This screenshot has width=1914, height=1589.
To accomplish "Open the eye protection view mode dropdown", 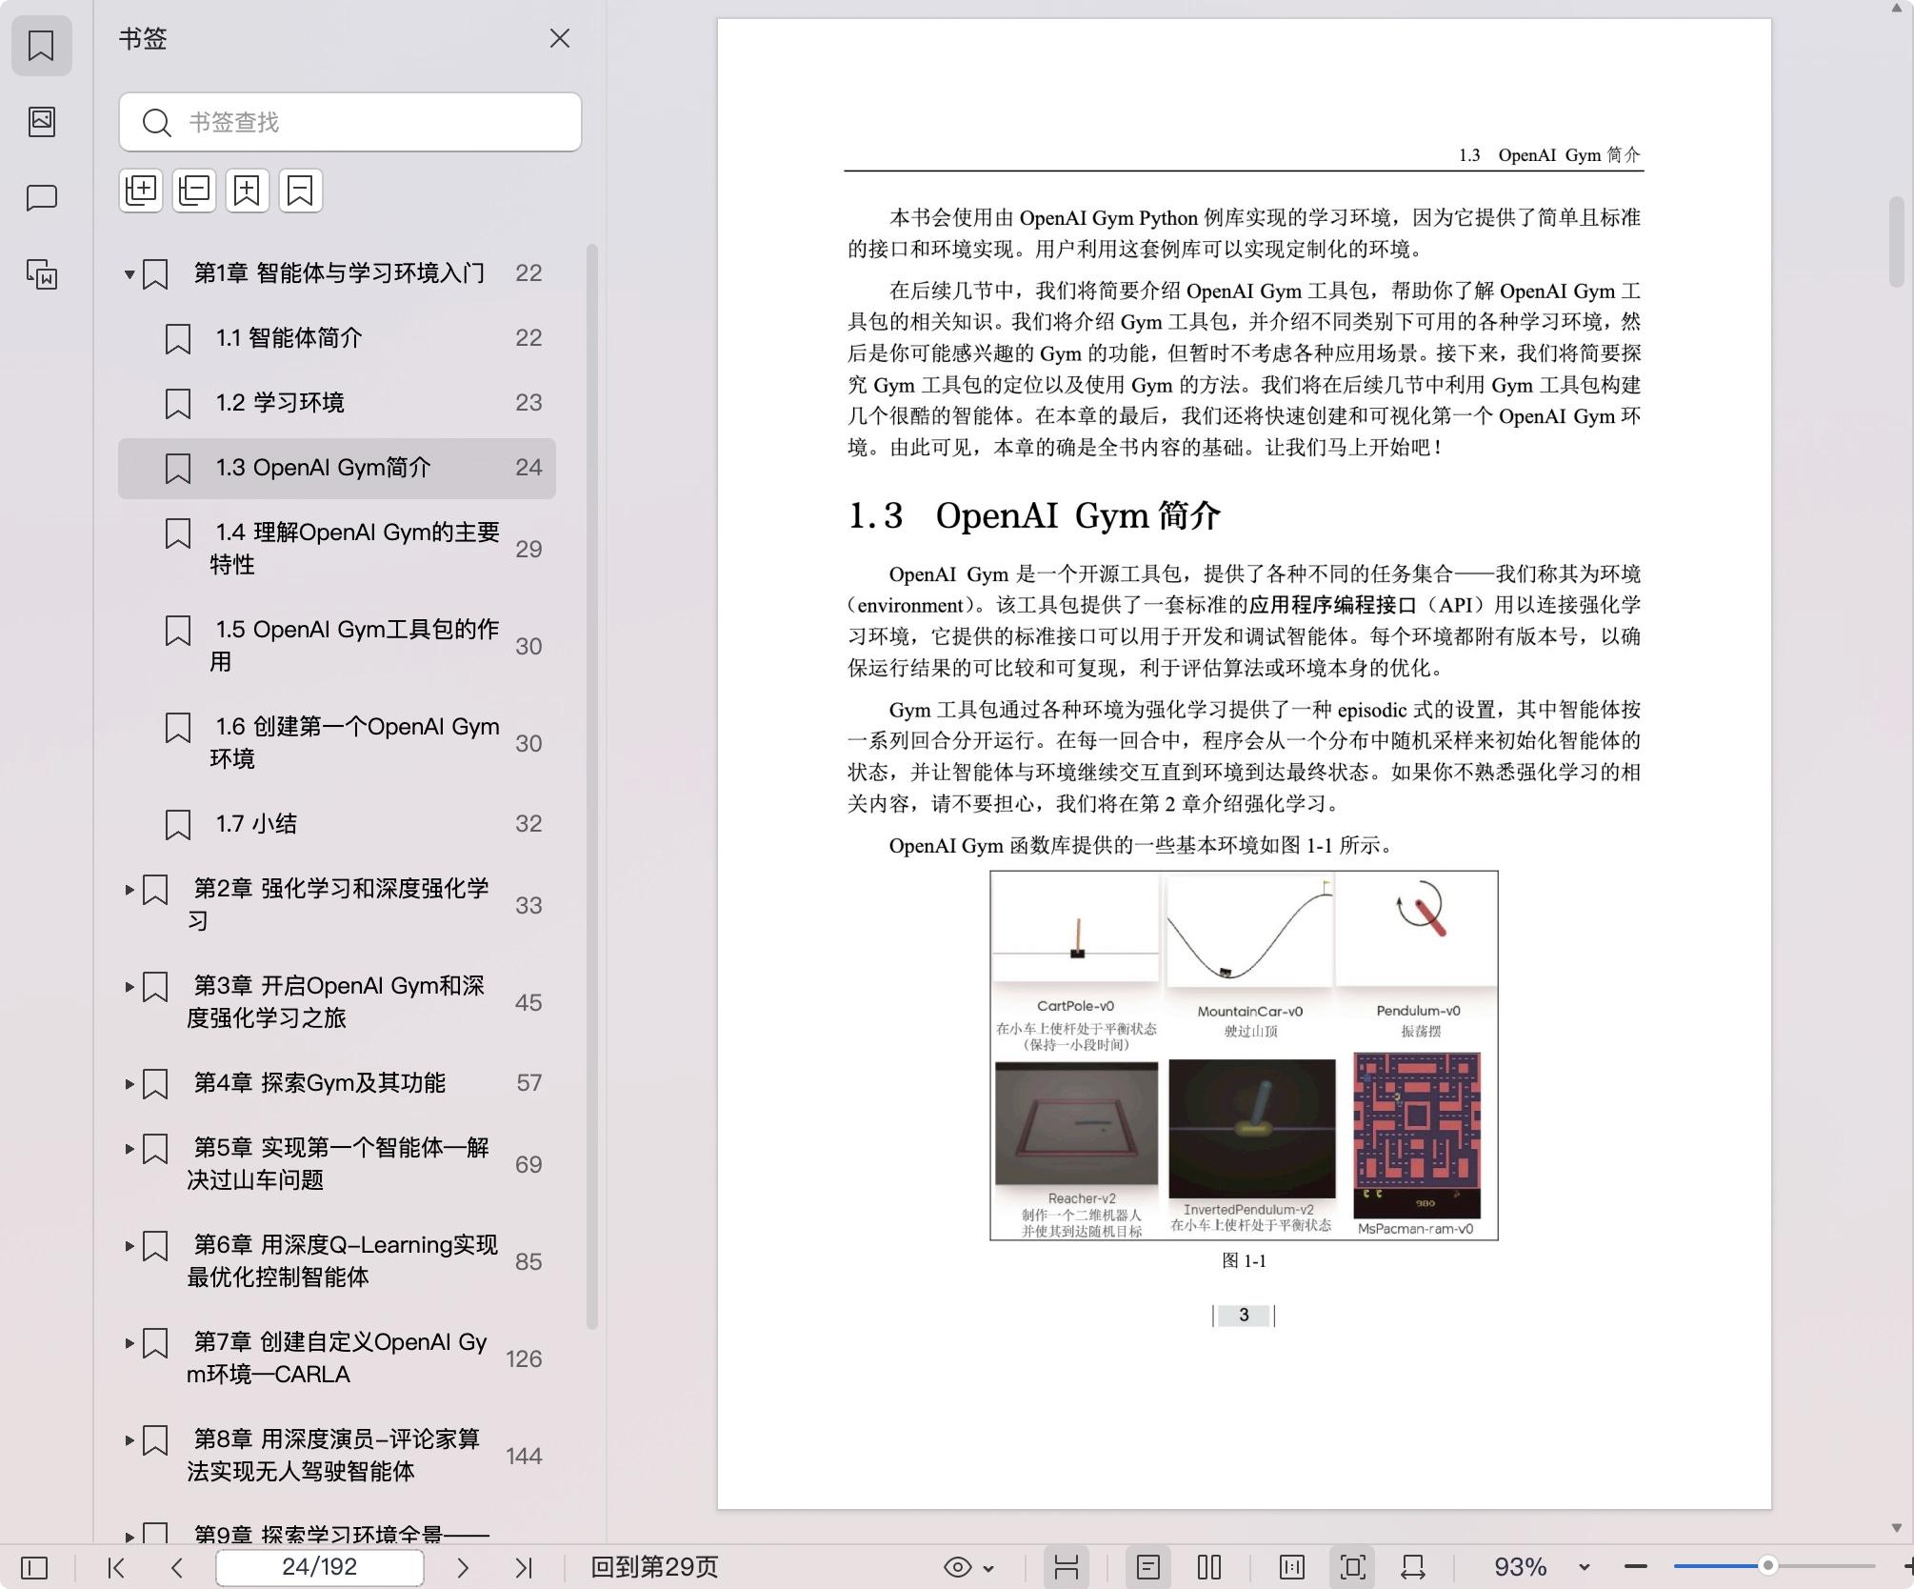I will pos(968,1568).
